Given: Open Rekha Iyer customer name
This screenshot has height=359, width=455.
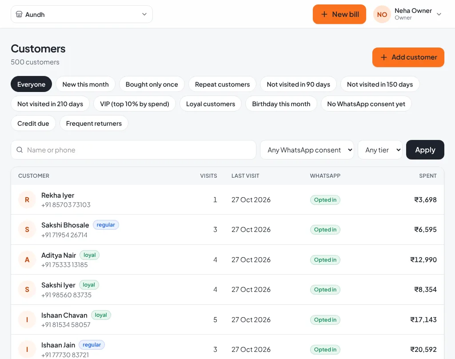Looking at the screenshot, I should pyautogui.click(x=58, y=195).
